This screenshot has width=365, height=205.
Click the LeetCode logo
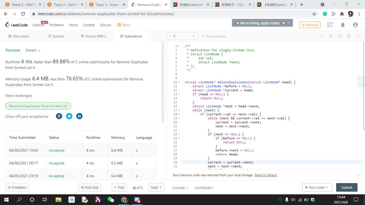(17, 25)
